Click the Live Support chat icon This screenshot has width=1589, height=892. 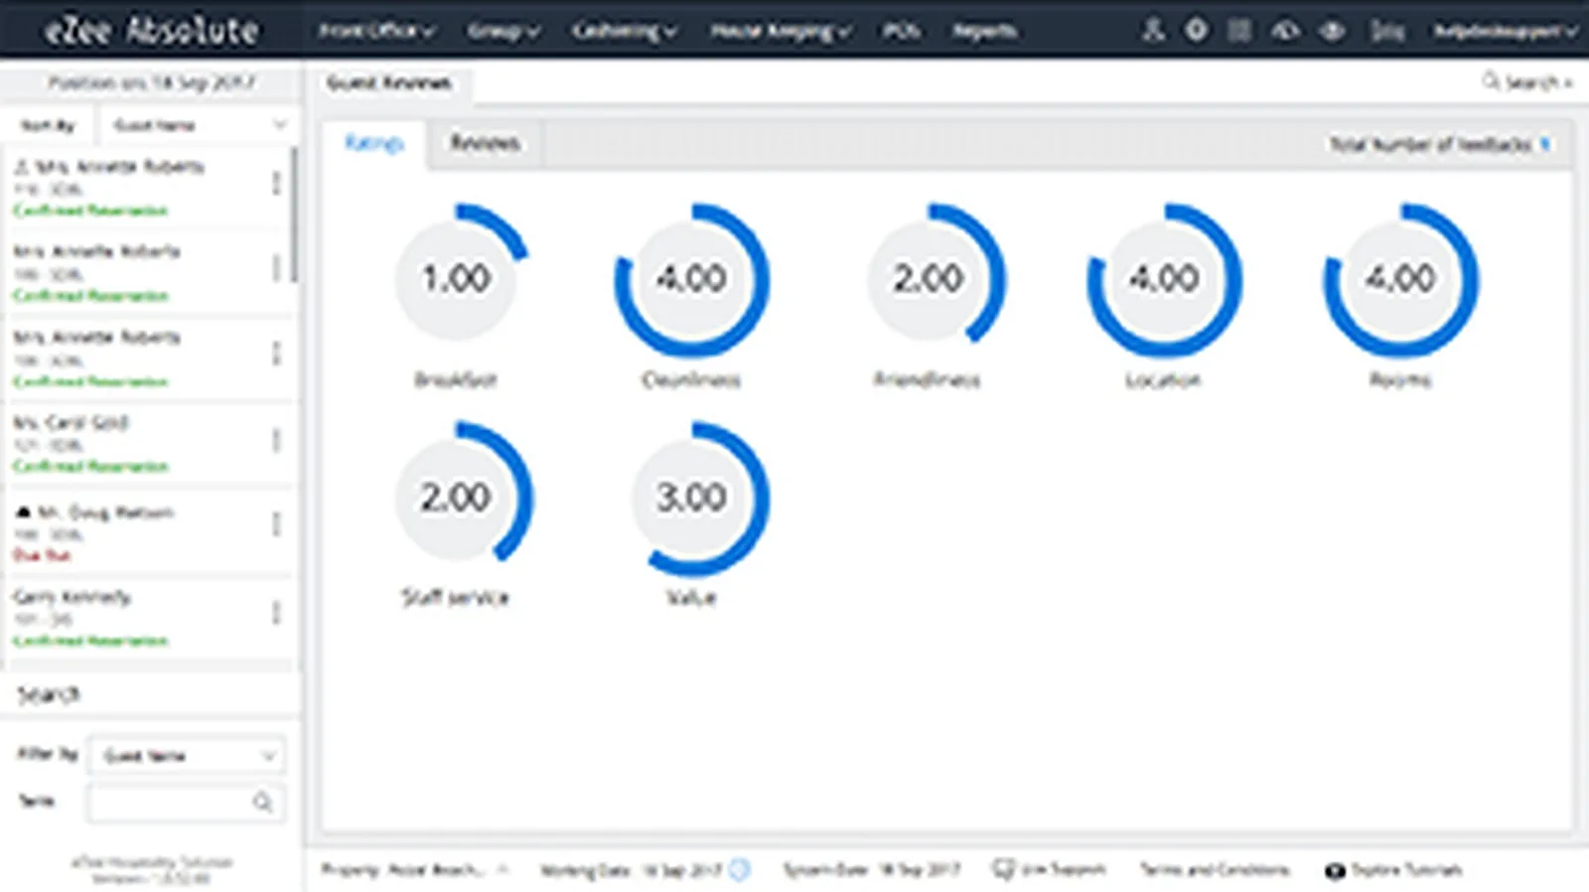[x=1003, y=869]
